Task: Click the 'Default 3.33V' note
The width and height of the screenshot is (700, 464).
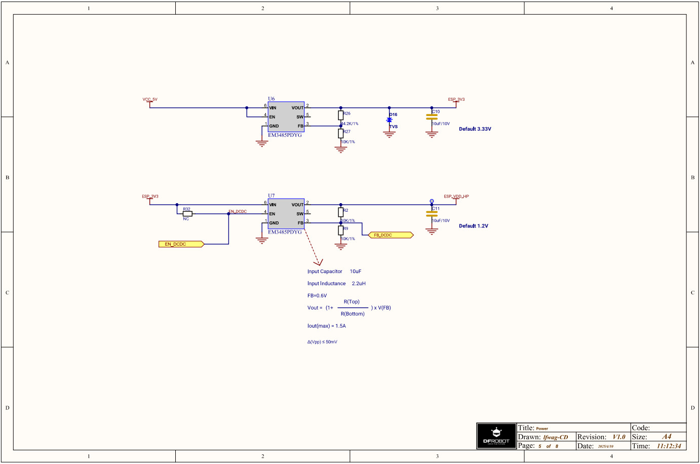Action: 475,129
